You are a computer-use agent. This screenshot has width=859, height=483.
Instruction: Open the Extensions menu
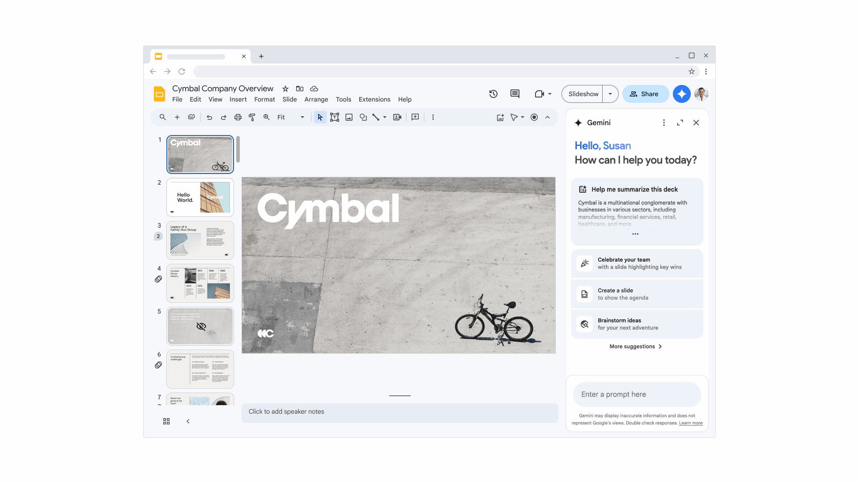tap(374, 99)
